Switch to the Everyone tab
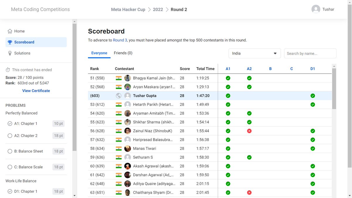The width and height of the screenshot is (352, 198). [x=99, y=53]
